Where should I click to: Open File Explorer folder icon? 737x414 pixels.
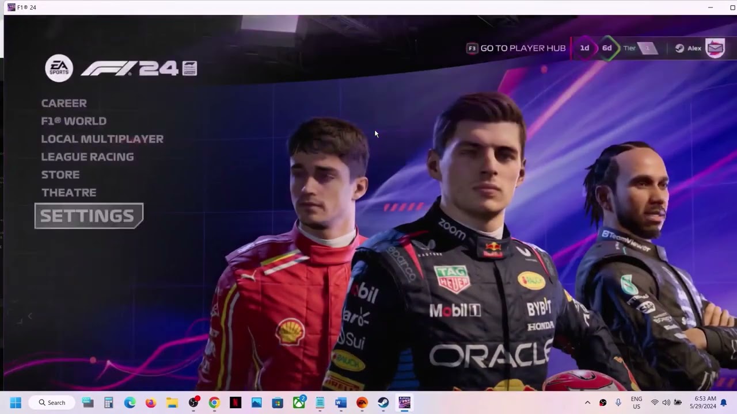point(172,402)
